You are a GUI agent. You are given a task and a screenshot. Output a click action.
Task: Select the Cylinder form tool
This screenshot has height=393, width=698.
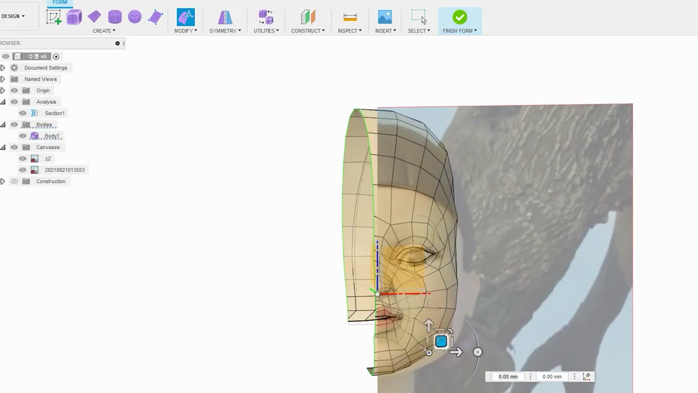(115, 17)
